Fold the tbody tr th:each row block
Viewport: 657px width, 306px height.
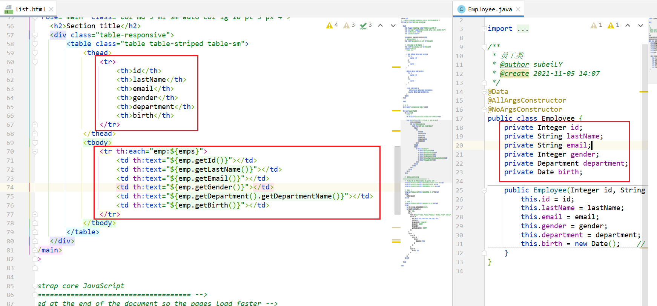(35, 152)
